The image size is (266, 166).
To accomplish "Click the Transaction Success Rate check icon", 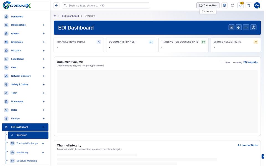I will (203, 42).
